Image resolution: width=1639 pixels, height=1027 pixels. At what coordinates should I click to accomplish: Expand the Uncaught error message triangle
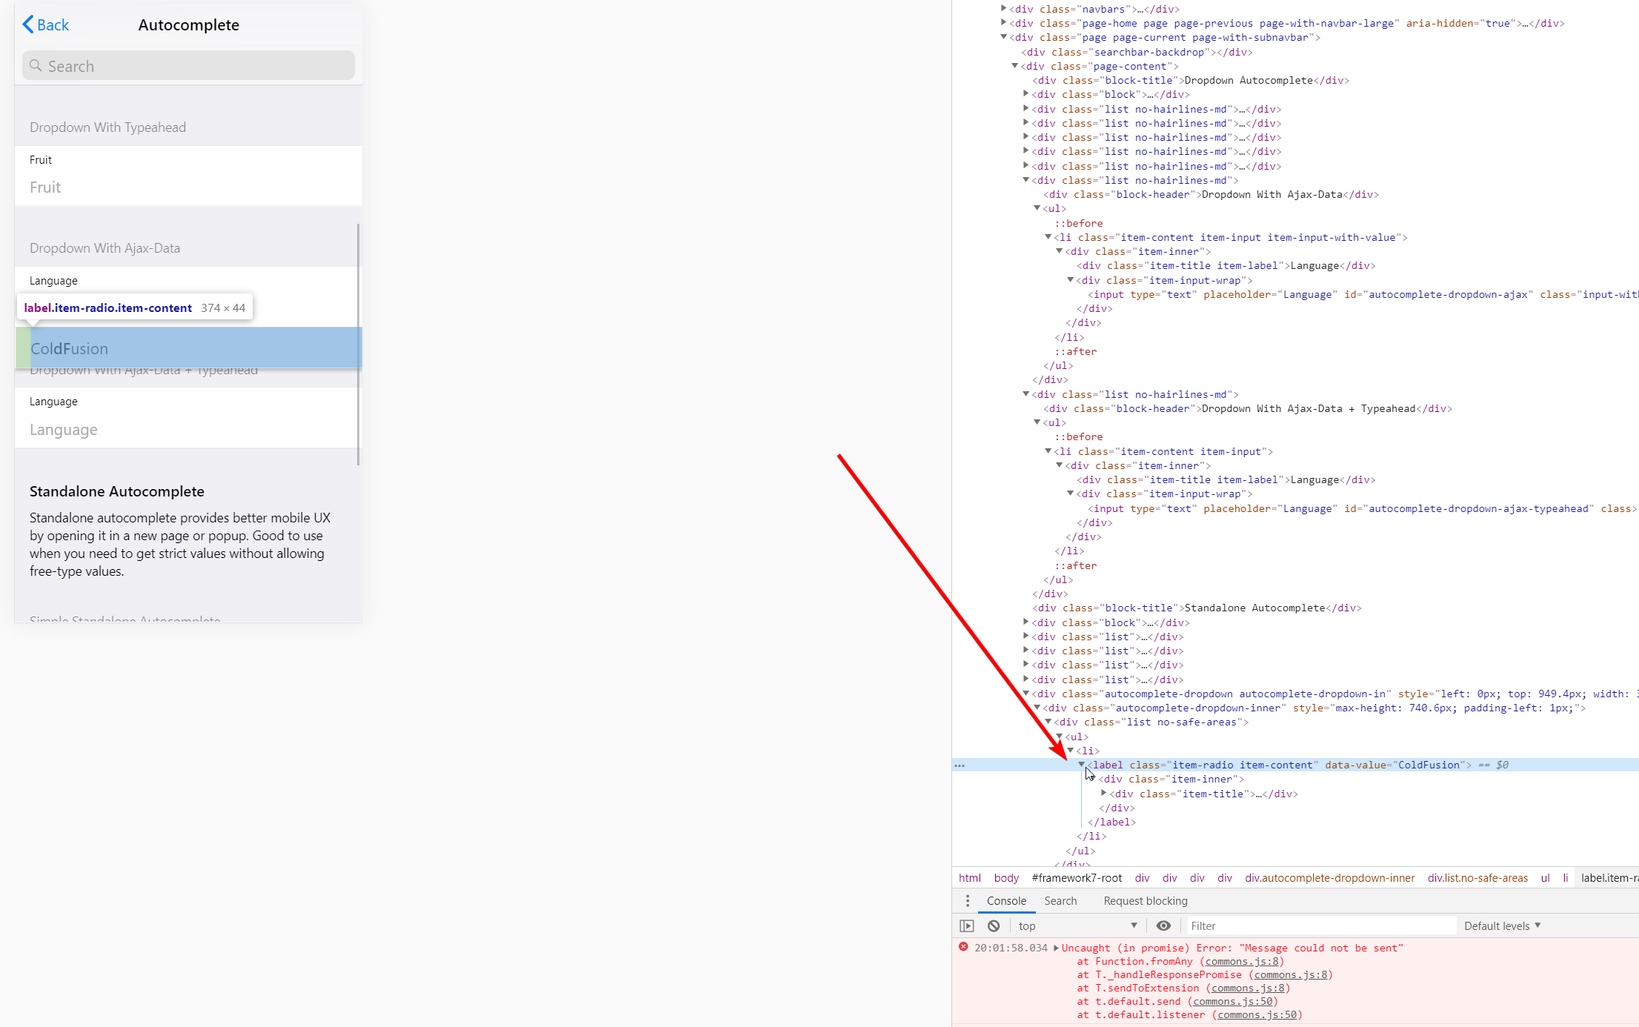pyautogui.click(x=1056, y=948)
